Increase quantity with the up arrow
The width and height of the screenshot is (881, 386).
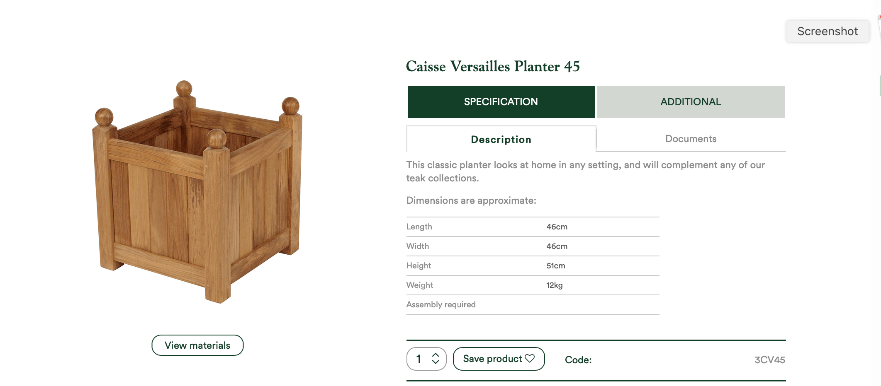pos(436,355)
